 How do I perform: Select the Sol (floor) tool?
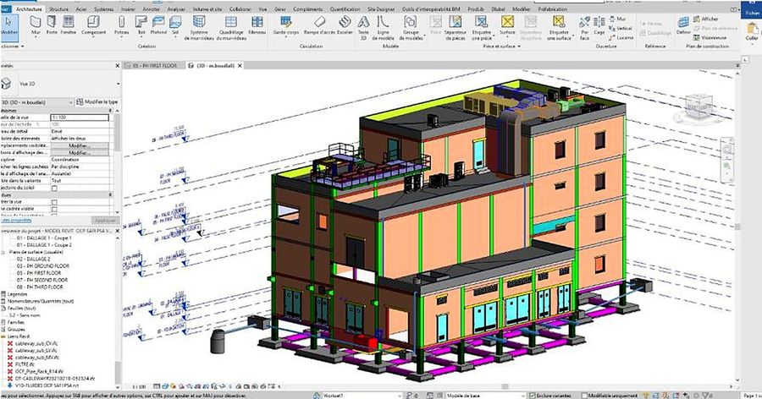point(175,25)
